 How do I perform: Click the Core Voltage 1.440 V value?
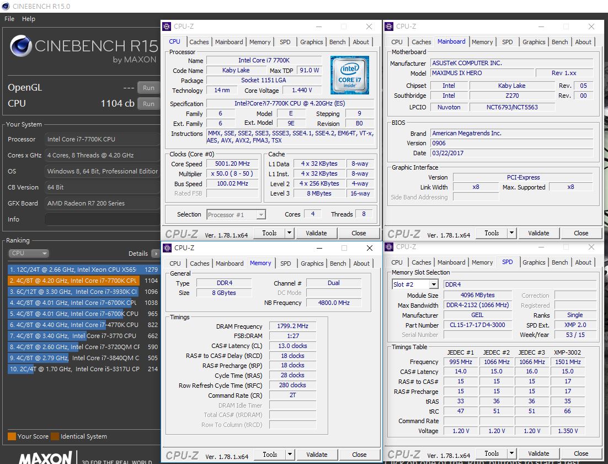click(302, 90)
